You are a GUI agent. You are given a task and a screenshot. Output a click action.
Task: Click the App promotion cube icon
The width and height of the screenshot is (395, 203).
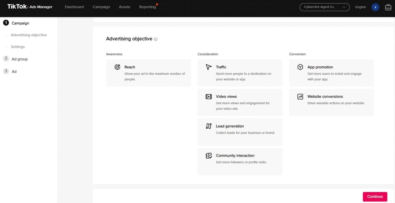(x=300, y=67)
